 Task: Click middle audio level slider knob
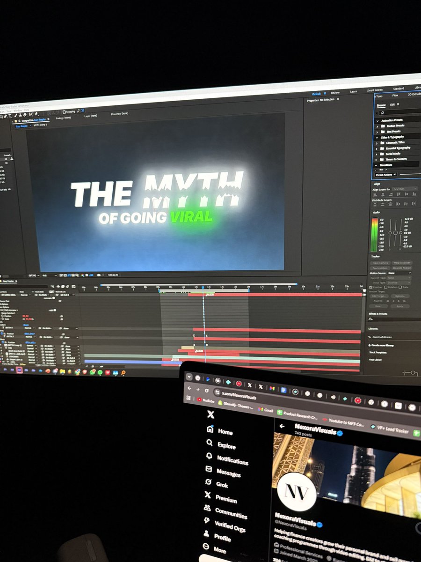(x=395, y=232)
